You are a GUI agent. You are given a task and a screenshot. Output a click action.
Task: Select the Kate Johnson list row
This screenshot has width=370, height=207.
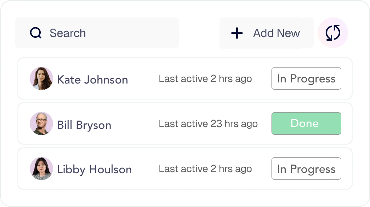[185, 78]
